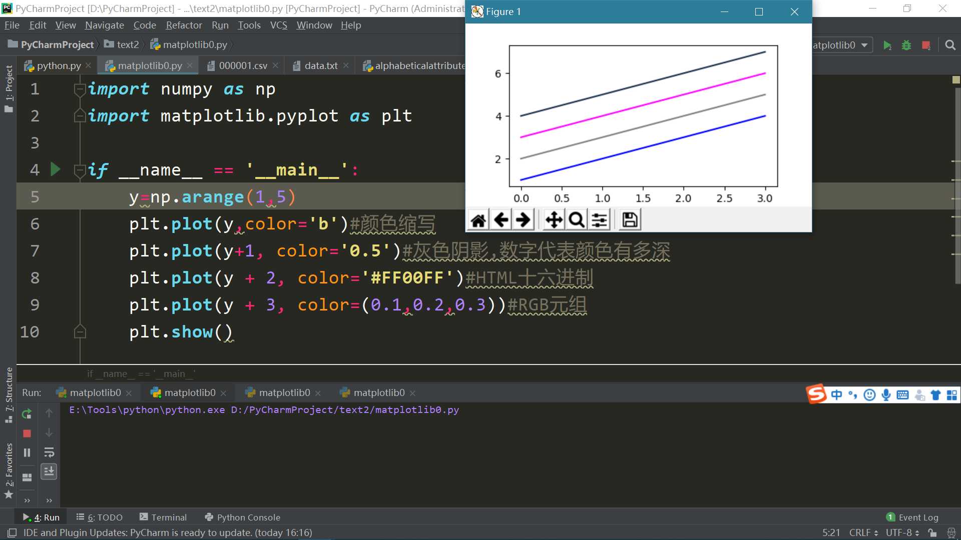Close the matplotlib0.py editor tab

[190, 65]
